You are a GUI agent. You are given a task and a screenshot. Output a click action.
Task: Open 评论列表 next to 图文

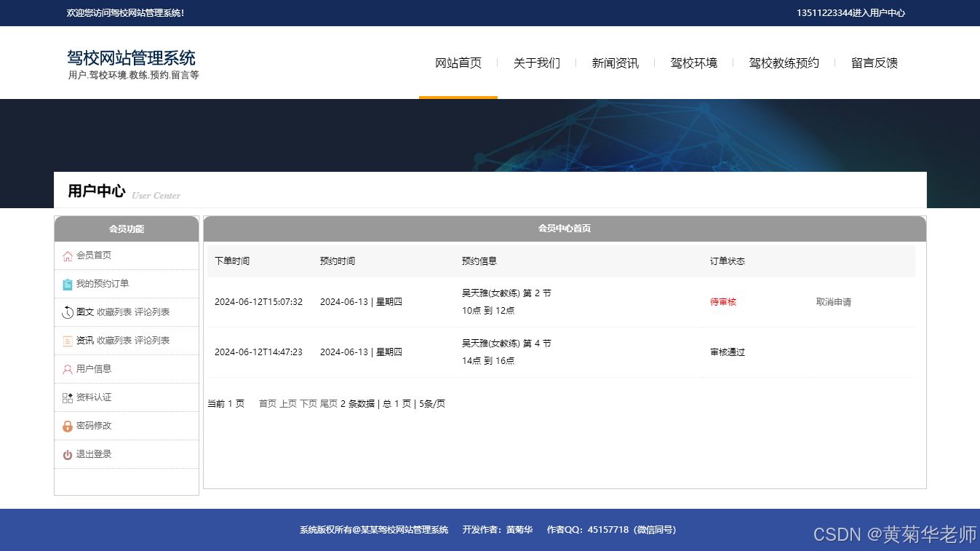[152, 312]
